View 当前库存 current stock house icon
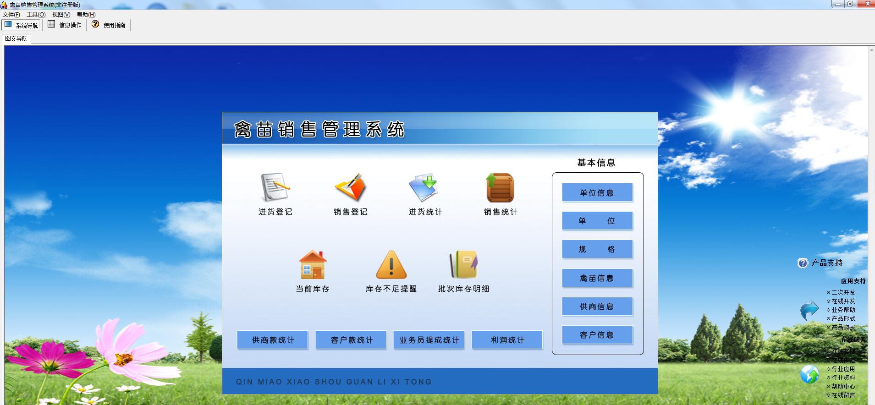 coord(313,264)
